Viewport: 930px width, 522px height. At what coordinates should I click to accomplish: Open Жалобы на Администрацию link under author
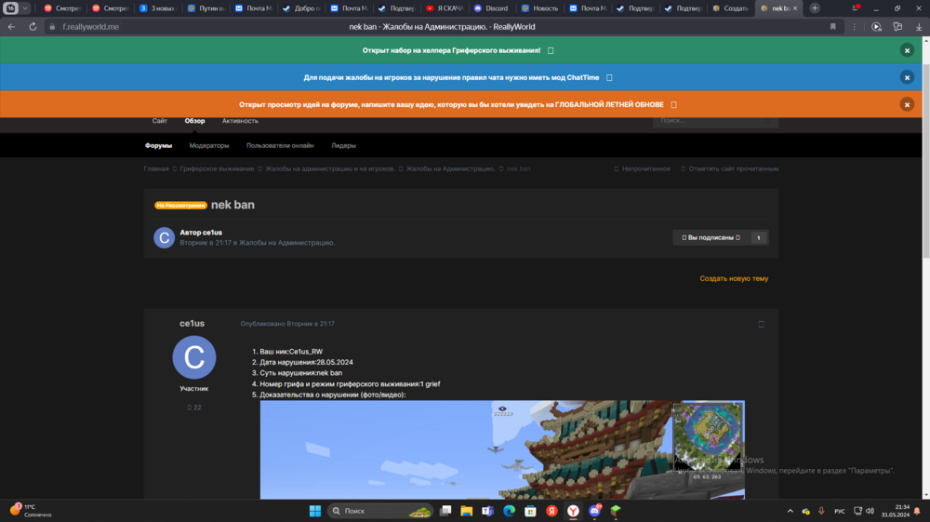coord(286,243)
